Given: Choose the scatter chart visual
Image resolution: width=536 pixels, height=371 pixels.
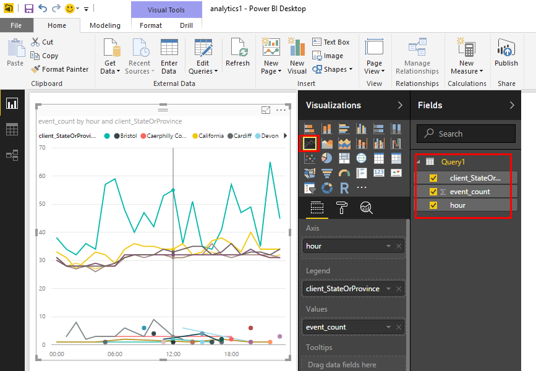Looking at the screenshot, I should pos(308,158).
